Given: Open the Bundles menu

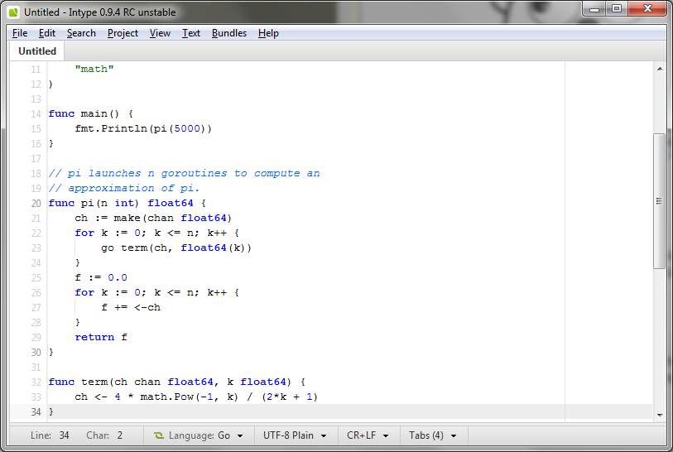Looking at the screenshot, I should (x=229, y=33).
